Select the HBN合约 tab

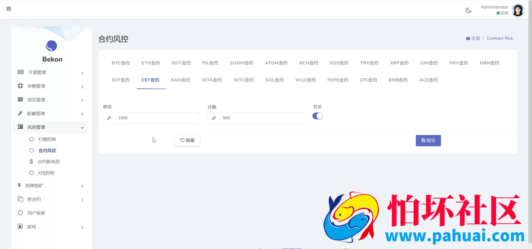pos(489,63)
